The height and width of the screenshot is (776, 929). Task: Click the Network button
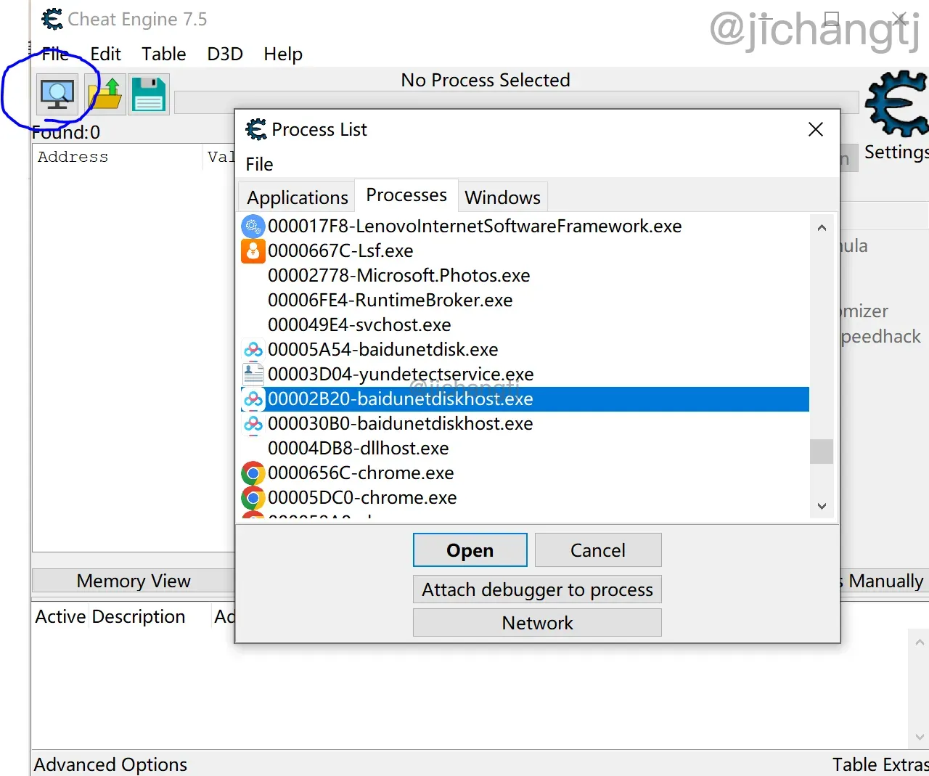click(x=537, y=622)
